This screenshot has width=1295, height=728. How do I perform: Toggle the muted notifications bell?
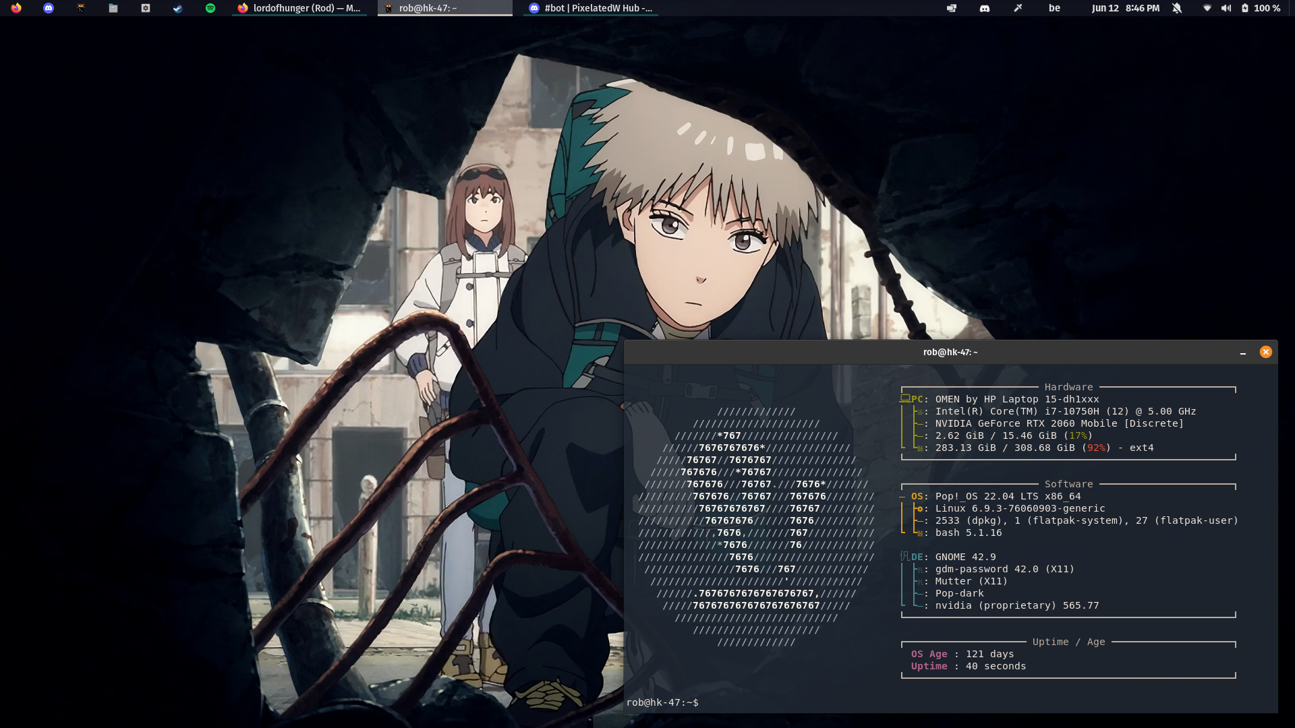[x=1177, y=8]
